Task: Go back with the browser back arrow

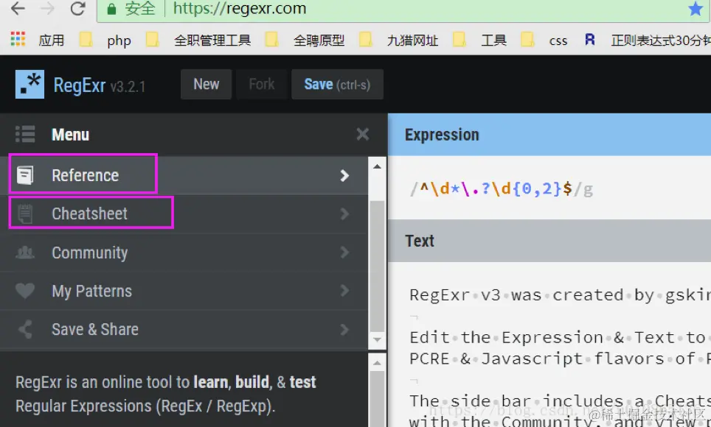Action: [18, 9]
